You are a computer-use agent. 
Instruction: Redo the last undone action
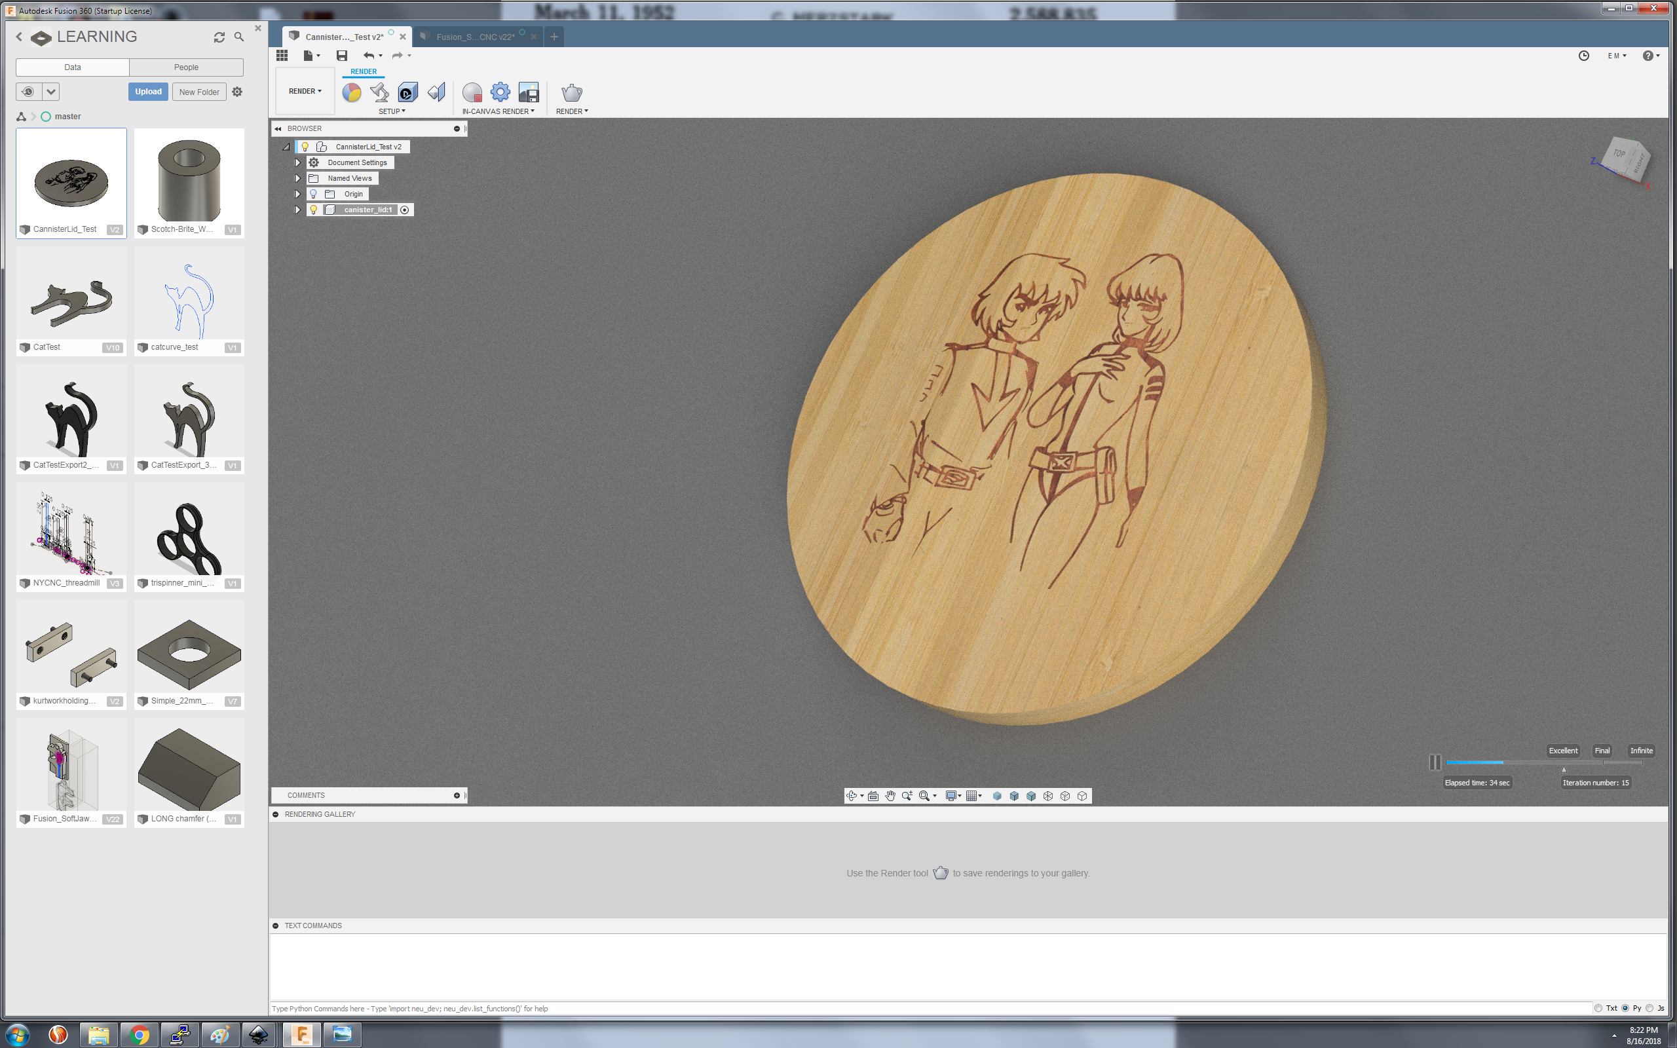click(x=397, y=56)
